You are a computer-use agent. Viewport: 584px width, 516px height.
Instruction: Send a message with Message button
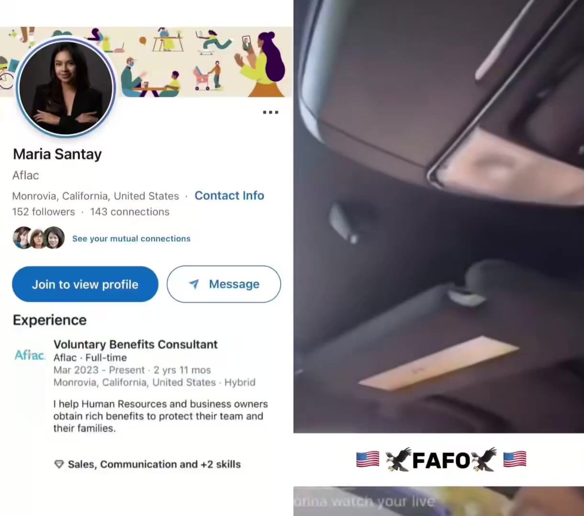[224, 284]
